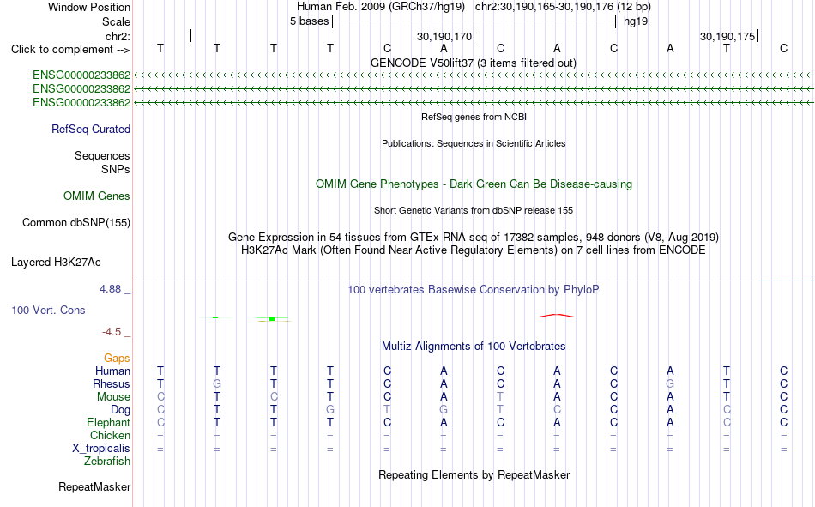The width and height of the screenshot is (815, 507).
Task: Click the 4.88 PhyloP upper limit value
Action: click(110, 289)
